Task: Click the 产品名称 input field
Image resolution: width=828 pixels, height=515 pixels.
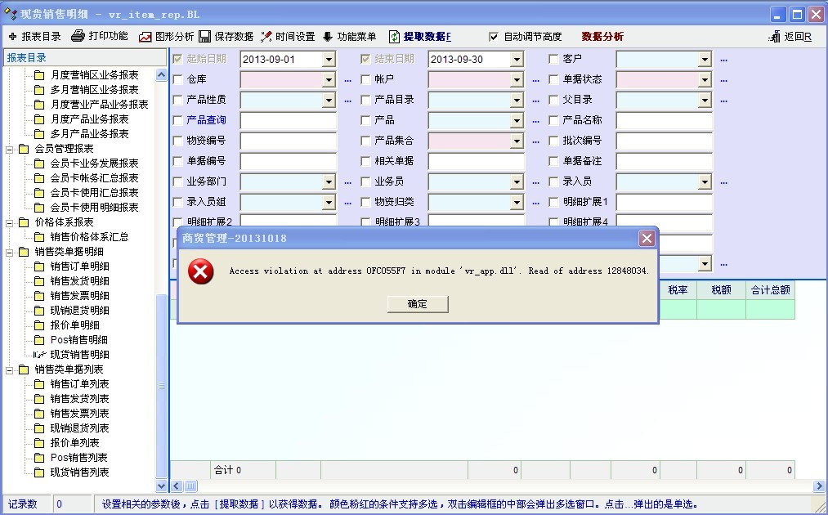Action: click(664, 120)
